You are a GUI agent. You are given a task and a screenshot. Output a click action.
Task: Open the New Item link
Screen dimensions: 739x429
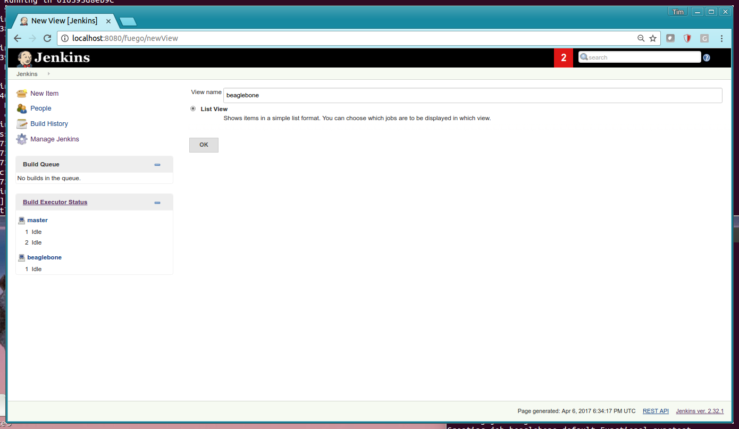(x=45, y=94)
